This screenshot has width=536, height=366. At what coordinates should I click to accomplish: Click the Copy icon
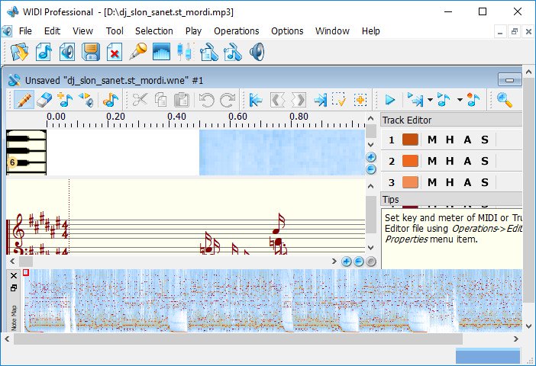[160, 100]
